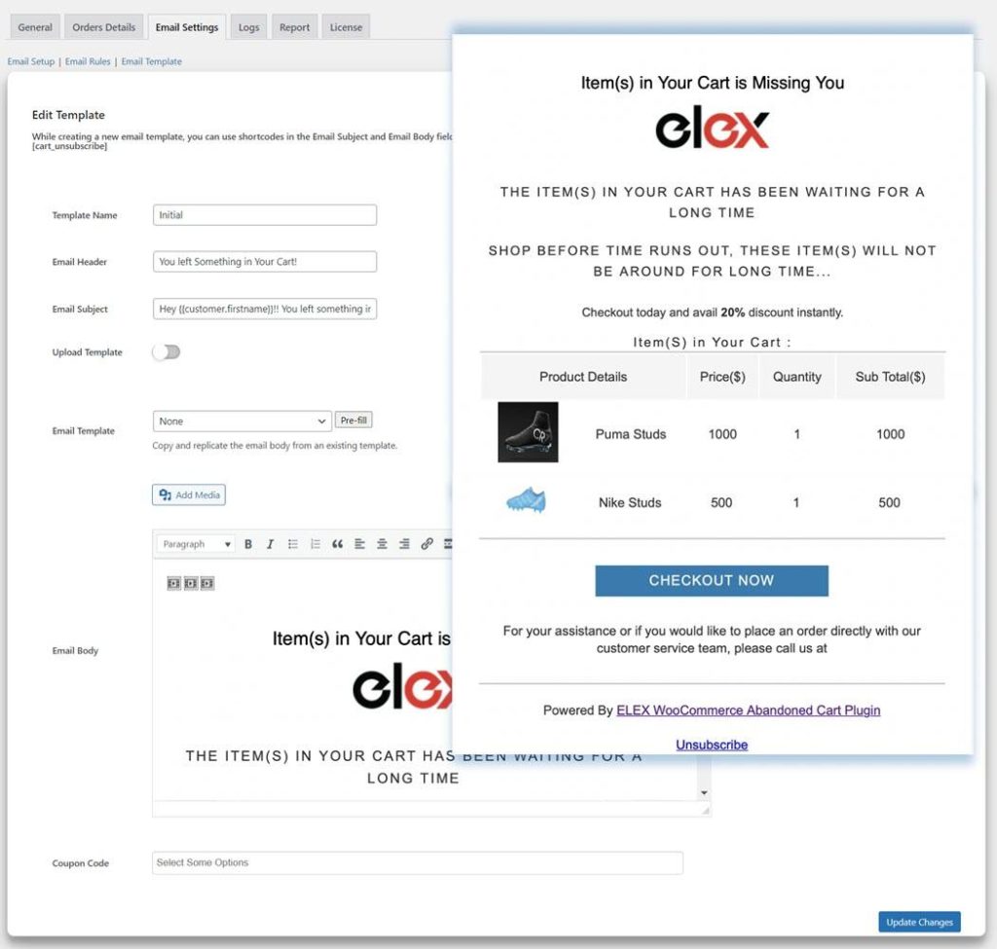Toggle the Upload Template switch
997x949 pixels.
pyautogui.click(x=166, y=352)
